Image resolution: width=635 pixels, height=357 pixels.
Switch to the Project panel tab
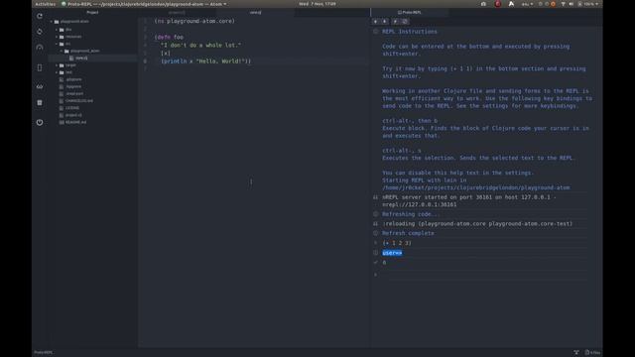click(92, 13)
